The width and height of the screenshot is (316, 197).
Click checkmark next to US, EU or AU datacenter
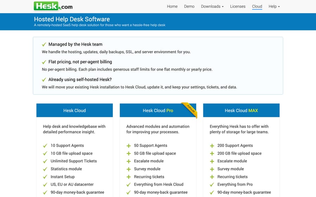45,184
